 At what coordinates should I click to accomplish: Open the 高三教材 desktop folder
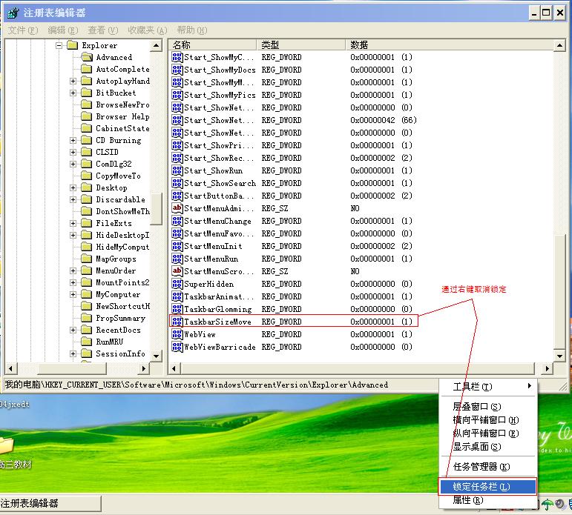[15, 452]
